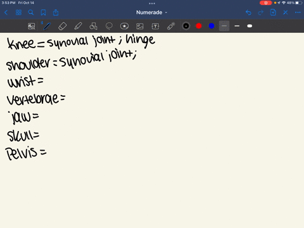Image resolution: width=304 pixels, height=228 pixels.
Task: Select the Eraser tool
Action: pyautogui.click(x=62, y=26)
